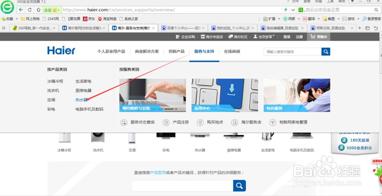Open 商业解决方案 menu
This screenshot has width=382, height=196.
coord(147,51)
